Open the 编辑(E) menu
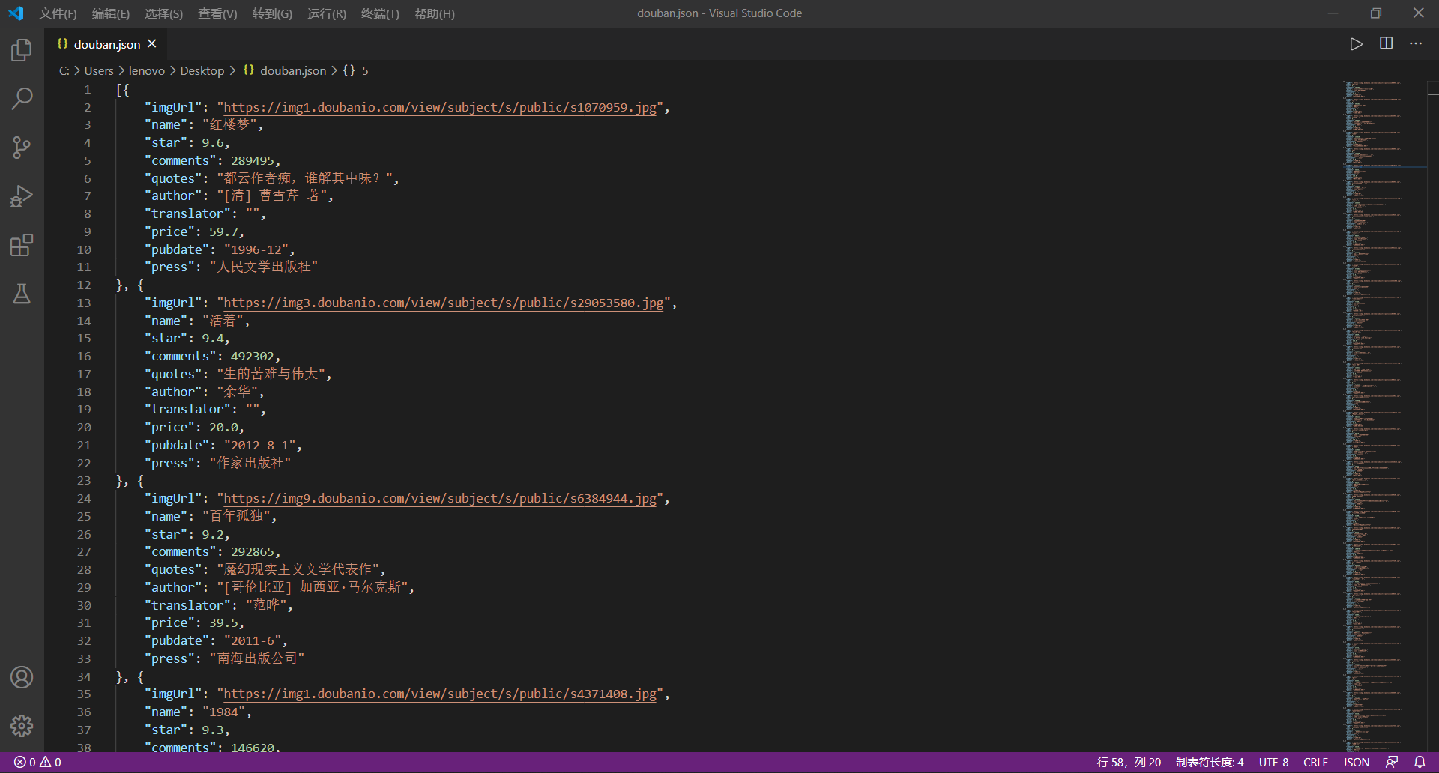 (x=111, y=13)
